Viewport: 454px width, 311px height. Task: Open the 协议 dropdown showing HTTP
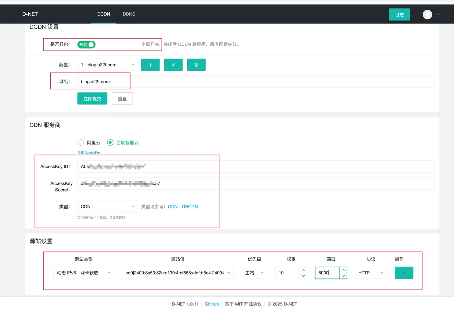click(370, 272)
